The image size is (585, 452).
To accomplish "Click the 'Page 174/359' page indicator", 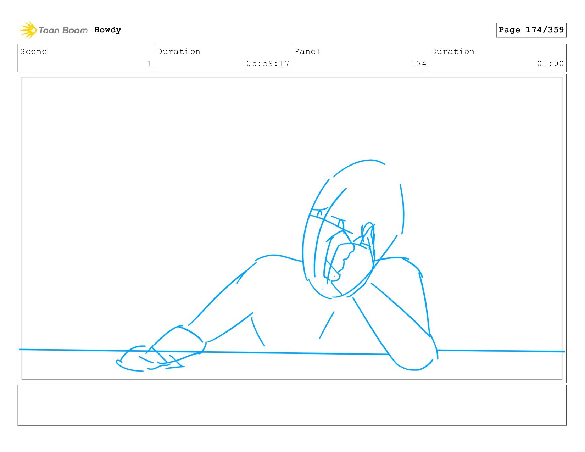I will click(531, 30).
